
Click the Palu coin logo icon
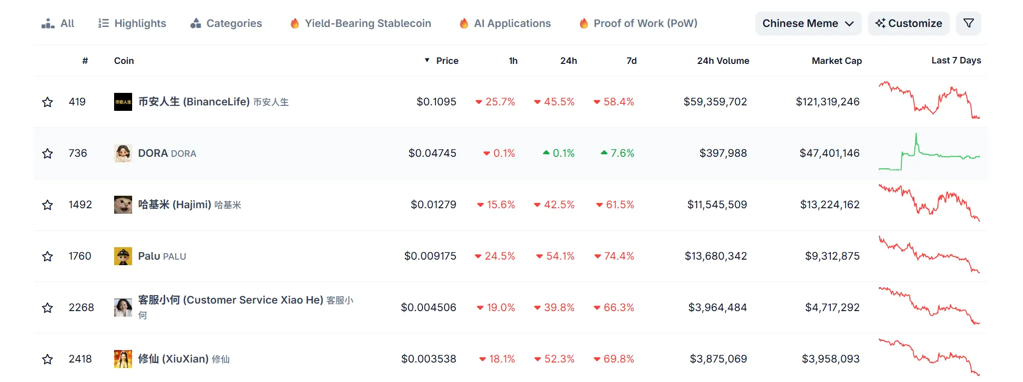(x=123, y=256)
